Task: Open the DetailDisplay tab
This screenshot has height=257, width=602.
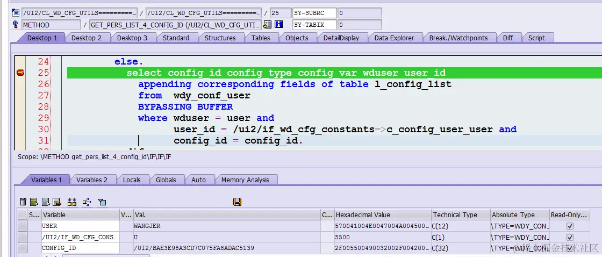Action: pos(341,38)
